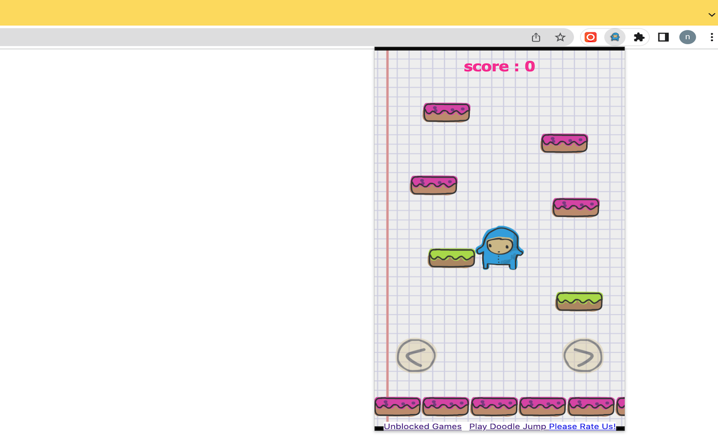This screenshot has width=718, height=448.
Task: Click the Please Rate Us! link
Action: 582,427
